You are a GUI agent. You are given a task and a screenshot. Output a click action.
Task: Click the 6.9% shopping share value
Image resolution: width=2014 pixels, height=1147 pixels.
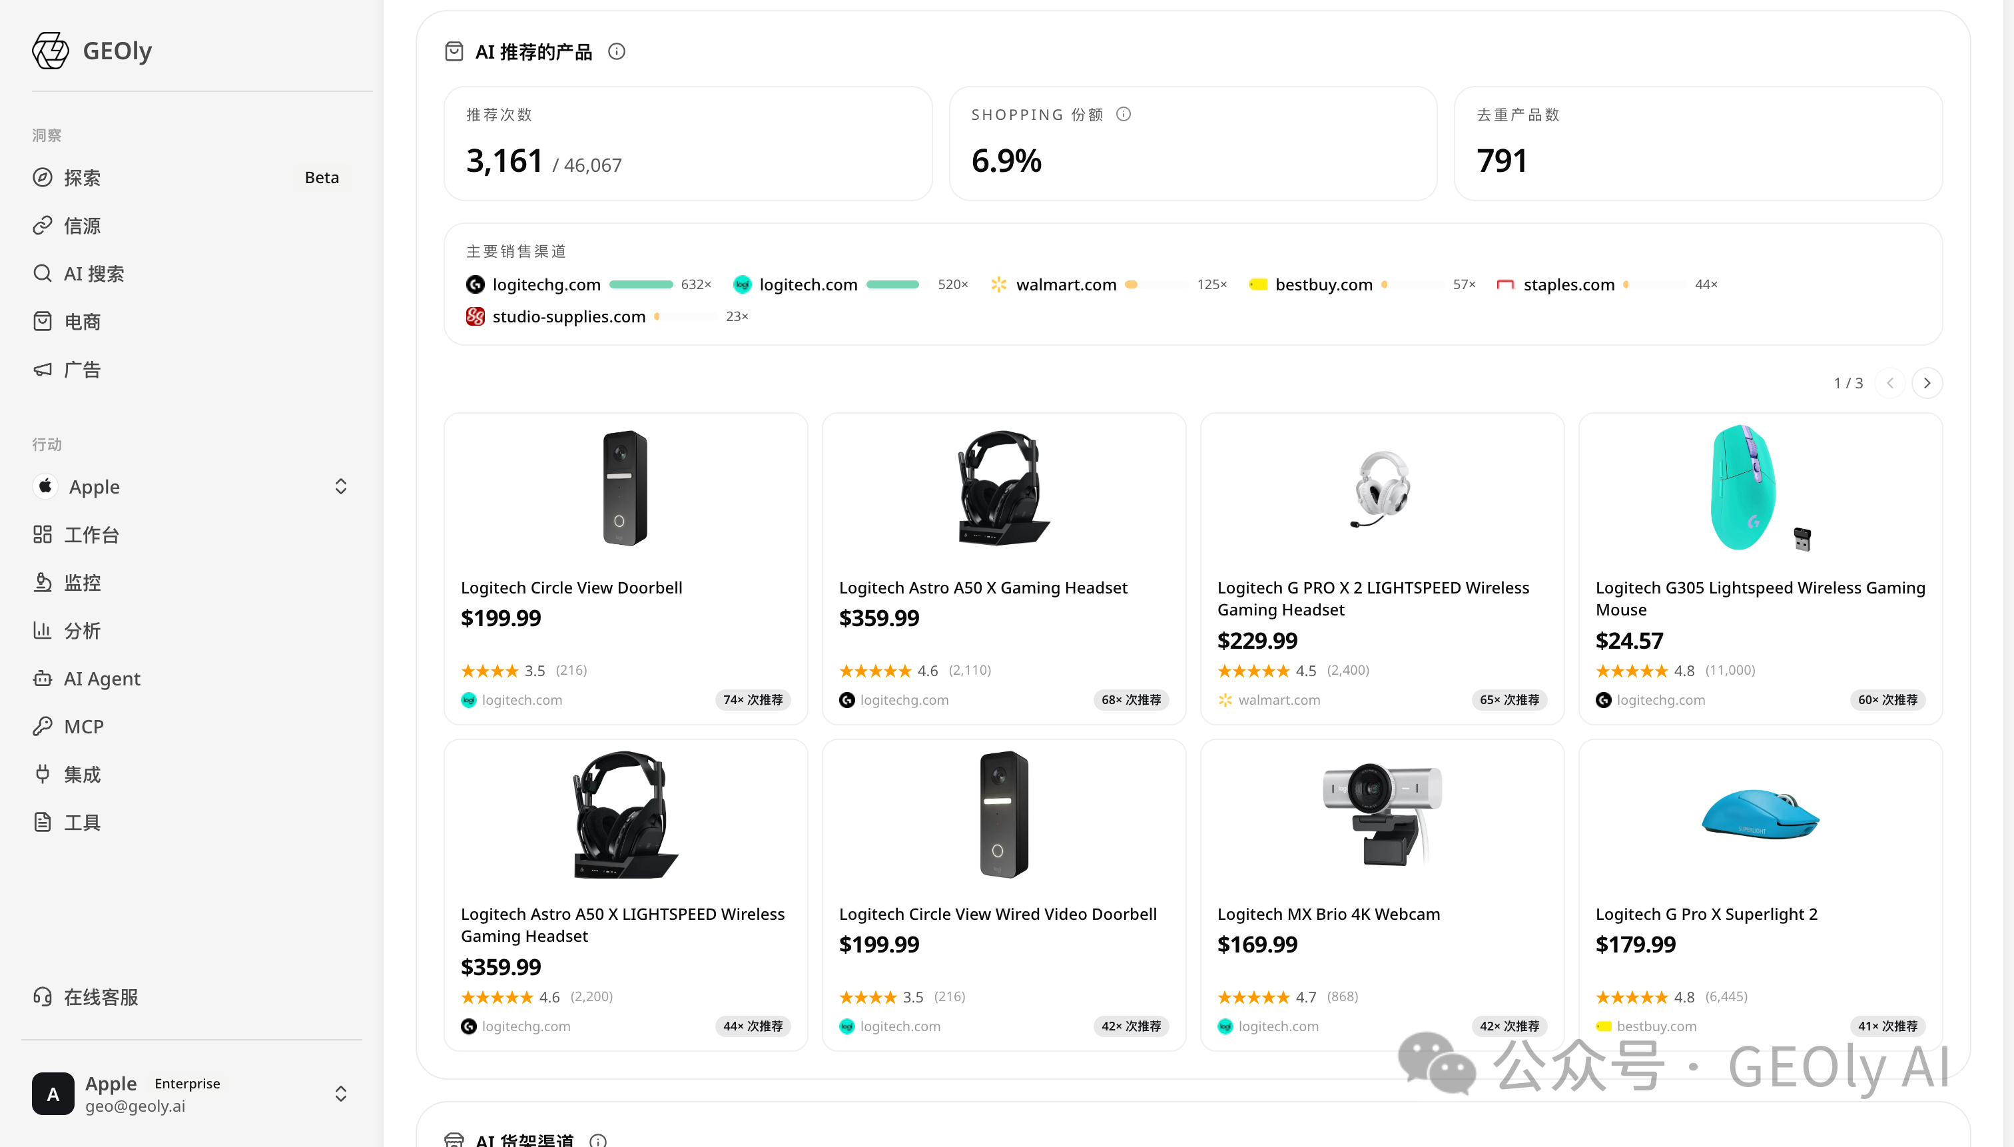pos(1006,161)
